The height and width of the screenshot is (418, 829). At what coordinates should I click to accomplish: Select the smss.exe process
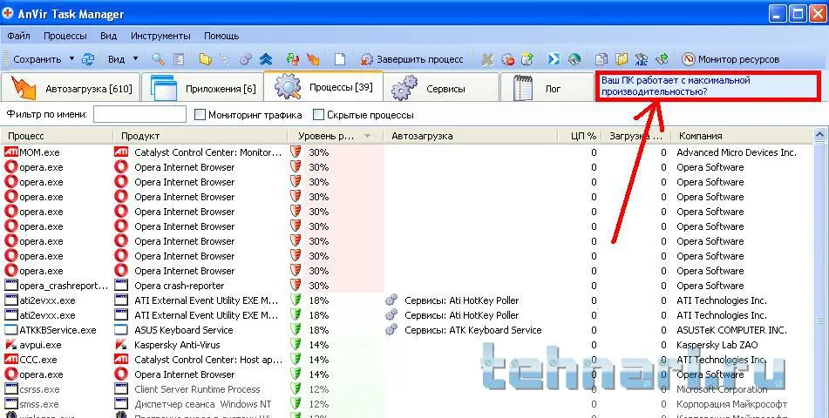pos(407,404)
